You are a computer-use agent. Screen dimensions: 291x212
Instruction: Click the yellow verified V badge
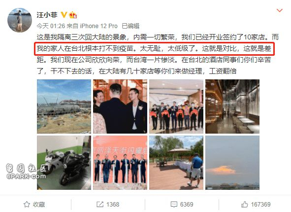click(x=64, y=15)
